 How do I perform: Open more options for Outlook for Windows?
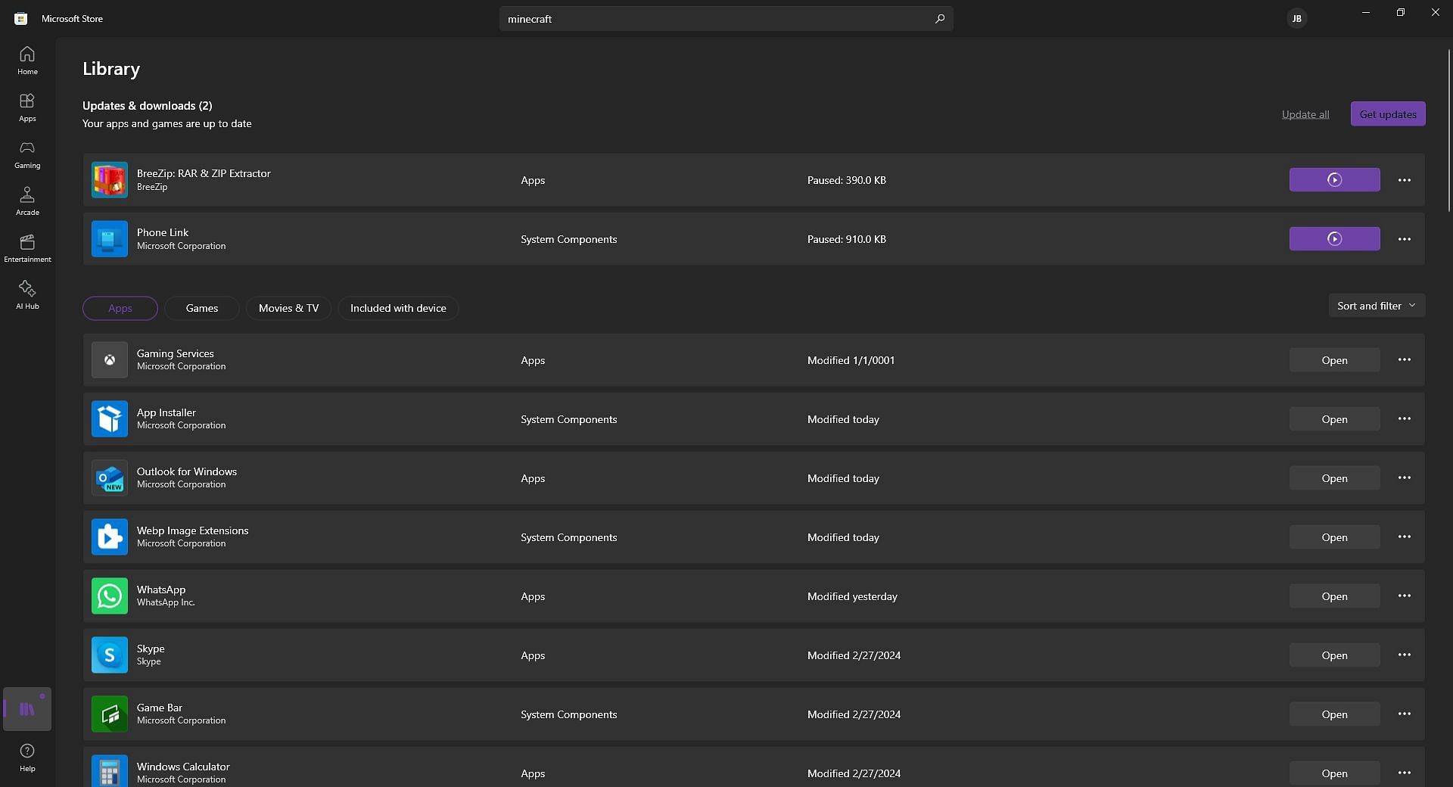[x=1405, y=478]
